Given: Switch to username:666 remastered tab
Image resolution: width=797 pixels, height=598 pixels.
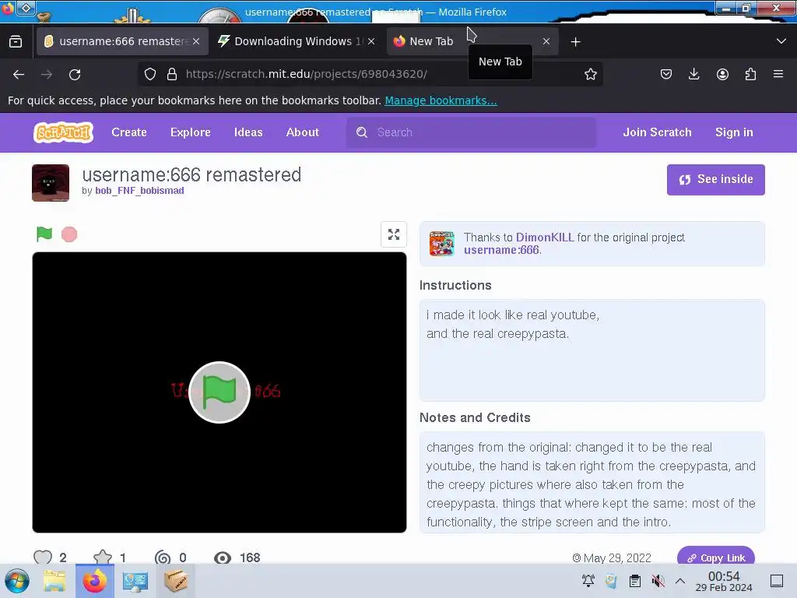Looking at the screenshot, I should click(122, 41).
